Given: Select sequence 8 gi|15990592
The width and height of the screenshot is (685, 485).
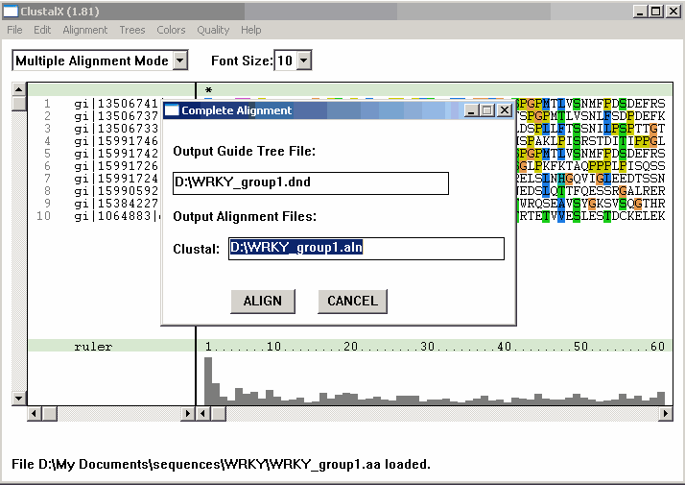Looking at the screenshot, I should tap(116, 191).
